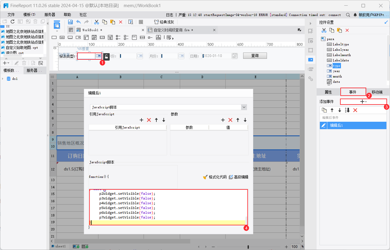Insert a radio group widget from toolbar
The width and height of the screenshot is (390, 250).
point(118,37)
